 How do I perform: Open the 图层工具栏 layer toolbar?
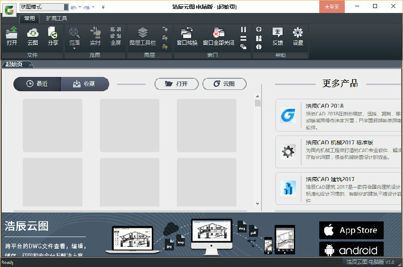(142, 36)
